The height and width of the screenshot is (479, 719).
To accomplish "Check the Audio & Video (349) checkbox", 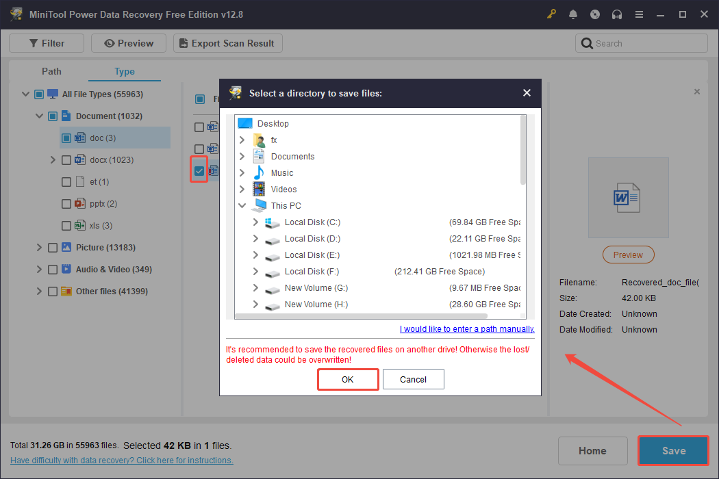I will click(x=53, y=270).
